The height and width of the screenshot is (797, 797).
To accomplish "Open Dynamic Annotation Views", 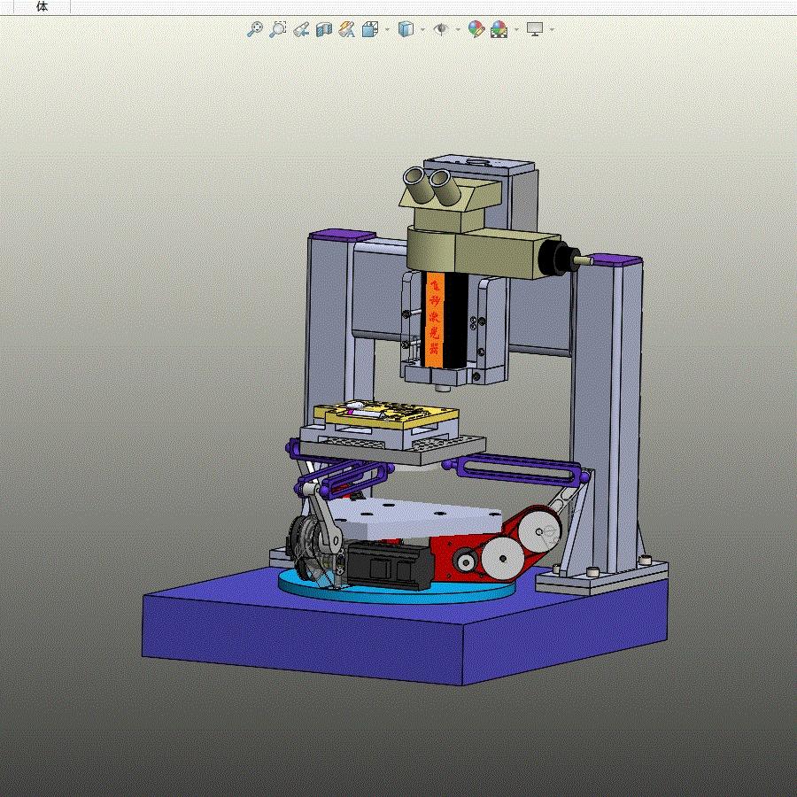I will [x=346, y=29].
